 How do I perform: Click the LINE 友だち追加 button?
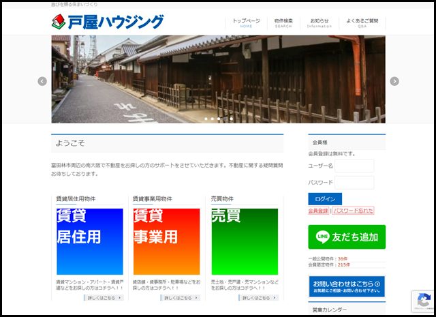(347, 237)
